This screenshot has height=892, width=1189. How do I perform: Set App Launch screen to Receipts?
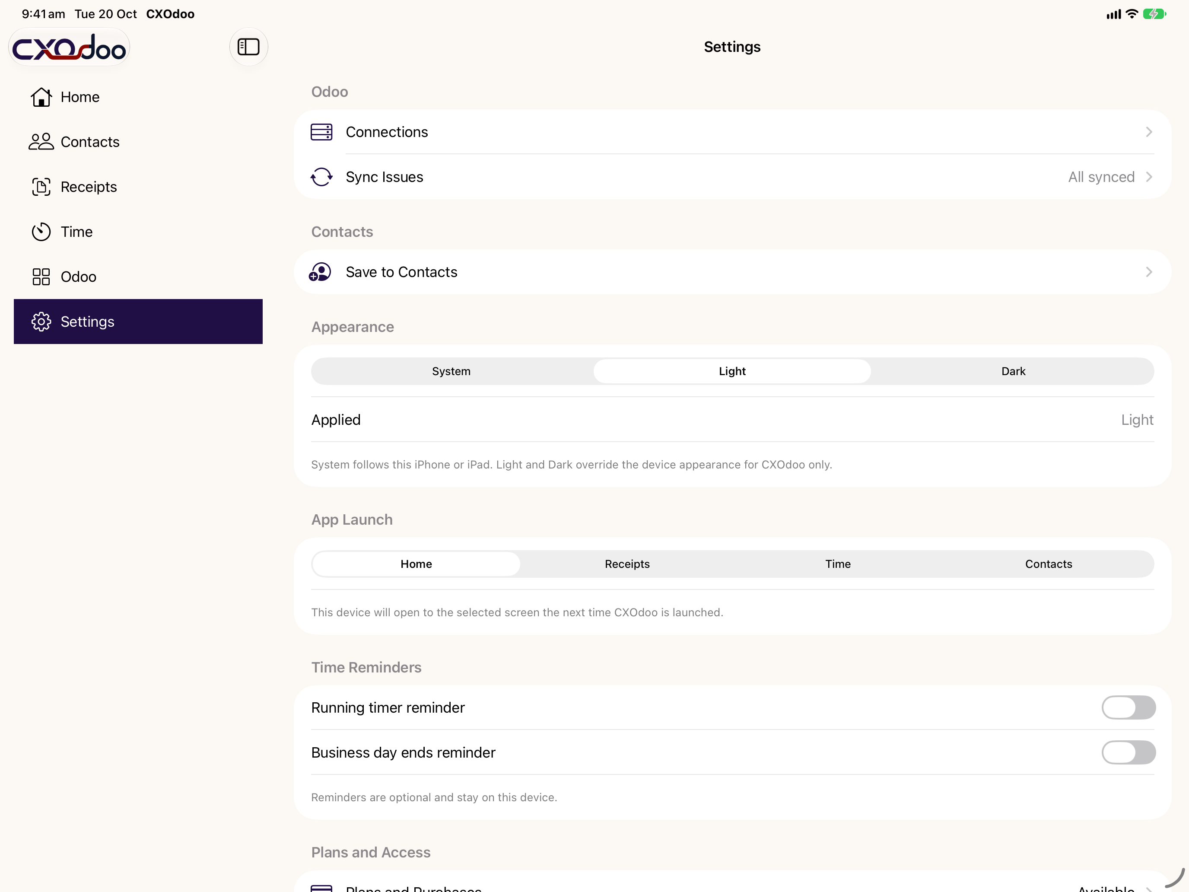[627, 564]
